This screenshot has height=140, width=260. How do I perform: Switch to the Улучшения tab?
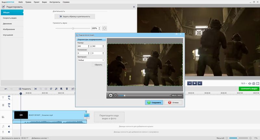coord(12,35)
